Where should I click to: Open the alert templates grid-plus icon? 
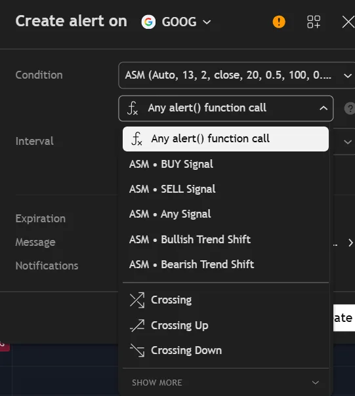(x=314, y=22)
